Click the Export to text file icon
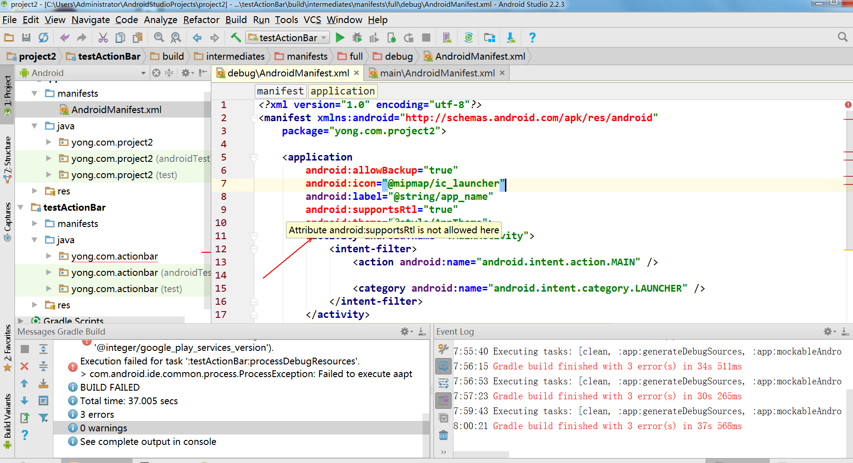Screen dimensions: 853x463 (24, 418)
